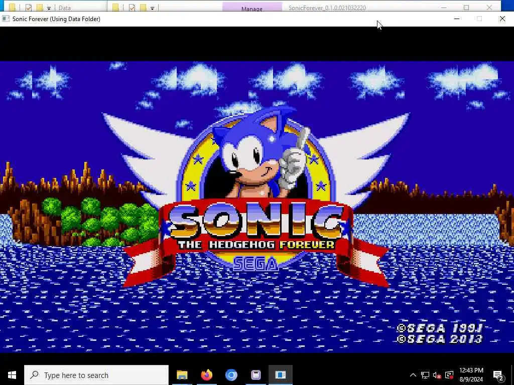
Task: Click the SonicForever_0.1.0.021032220 window title
Action: 327,8
